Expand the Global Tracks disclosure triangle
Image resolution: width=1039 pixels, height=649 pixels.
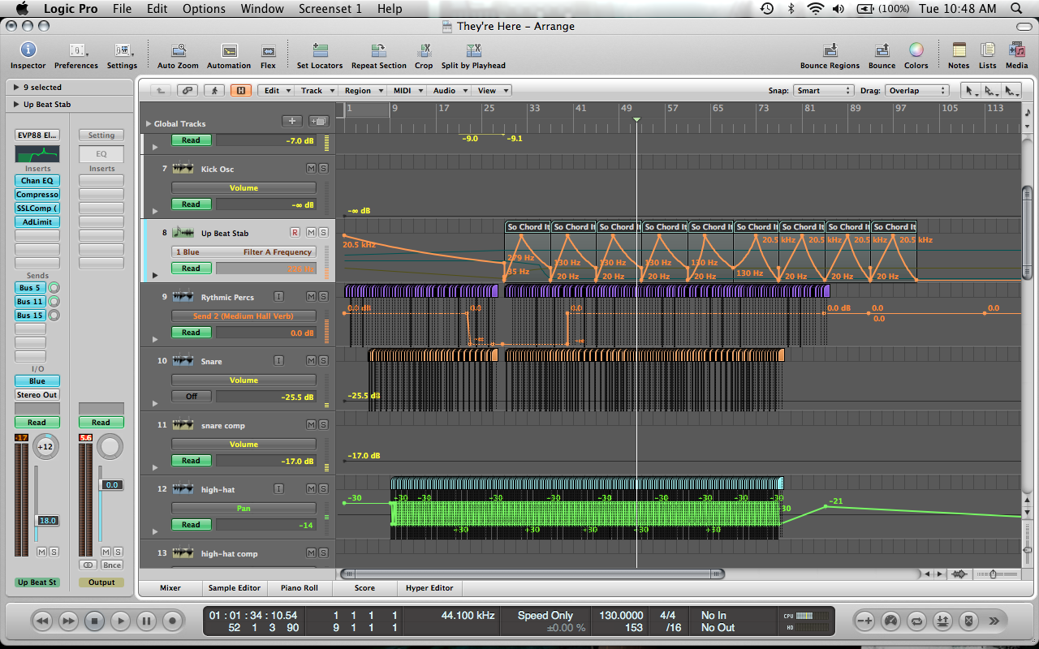pyautogui.click(x=148, y=124)
